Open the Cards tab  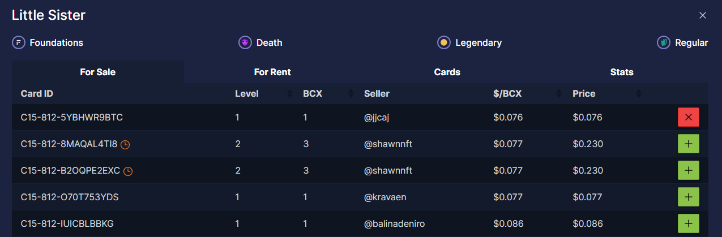click(447, 72)
